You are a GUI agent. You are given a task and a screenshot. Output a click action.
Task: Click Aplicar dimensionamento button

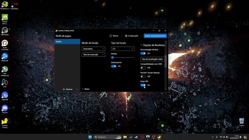[155, 36]
